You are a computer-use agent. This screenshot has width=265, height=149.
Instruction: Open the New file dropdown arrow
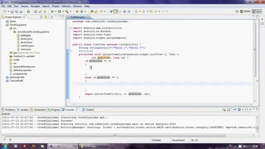coord(8,12)
